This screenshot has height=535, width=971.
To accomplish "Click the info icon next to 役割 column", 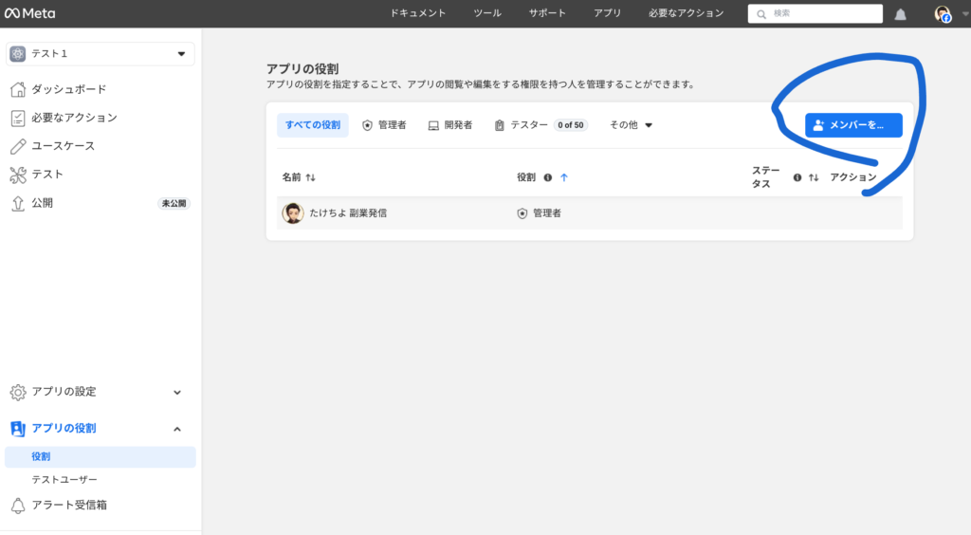I will (x=547, y=177).
